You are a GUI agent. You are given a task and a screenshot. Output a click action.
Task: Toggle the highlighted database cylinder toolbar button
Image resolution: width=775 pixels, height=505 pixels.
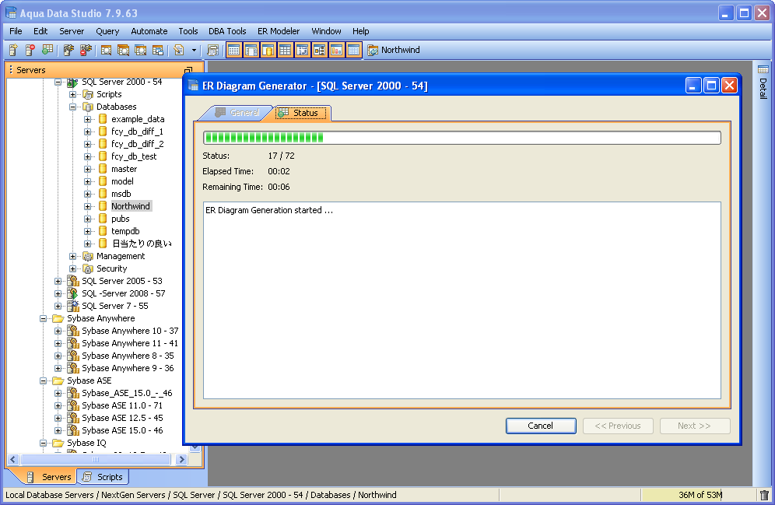(268, 50)
